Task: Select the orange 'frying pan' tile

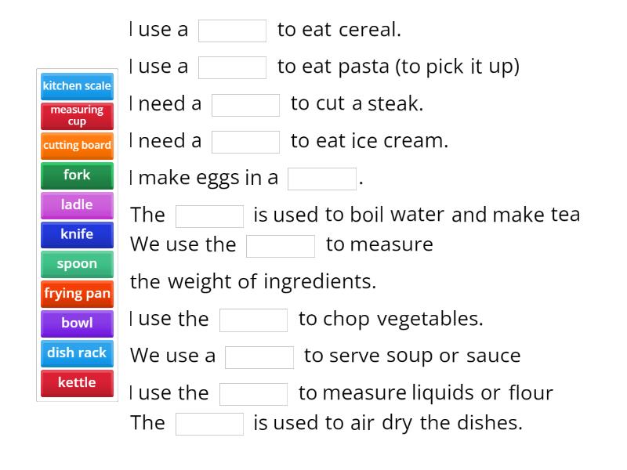Action: (x=76, y=294)
